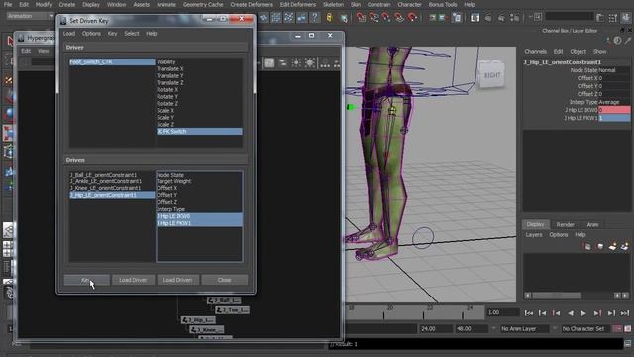Select IK FK Switch driver attribute
This screenshot has height=357, width=634.
click(x=200, y=131)
